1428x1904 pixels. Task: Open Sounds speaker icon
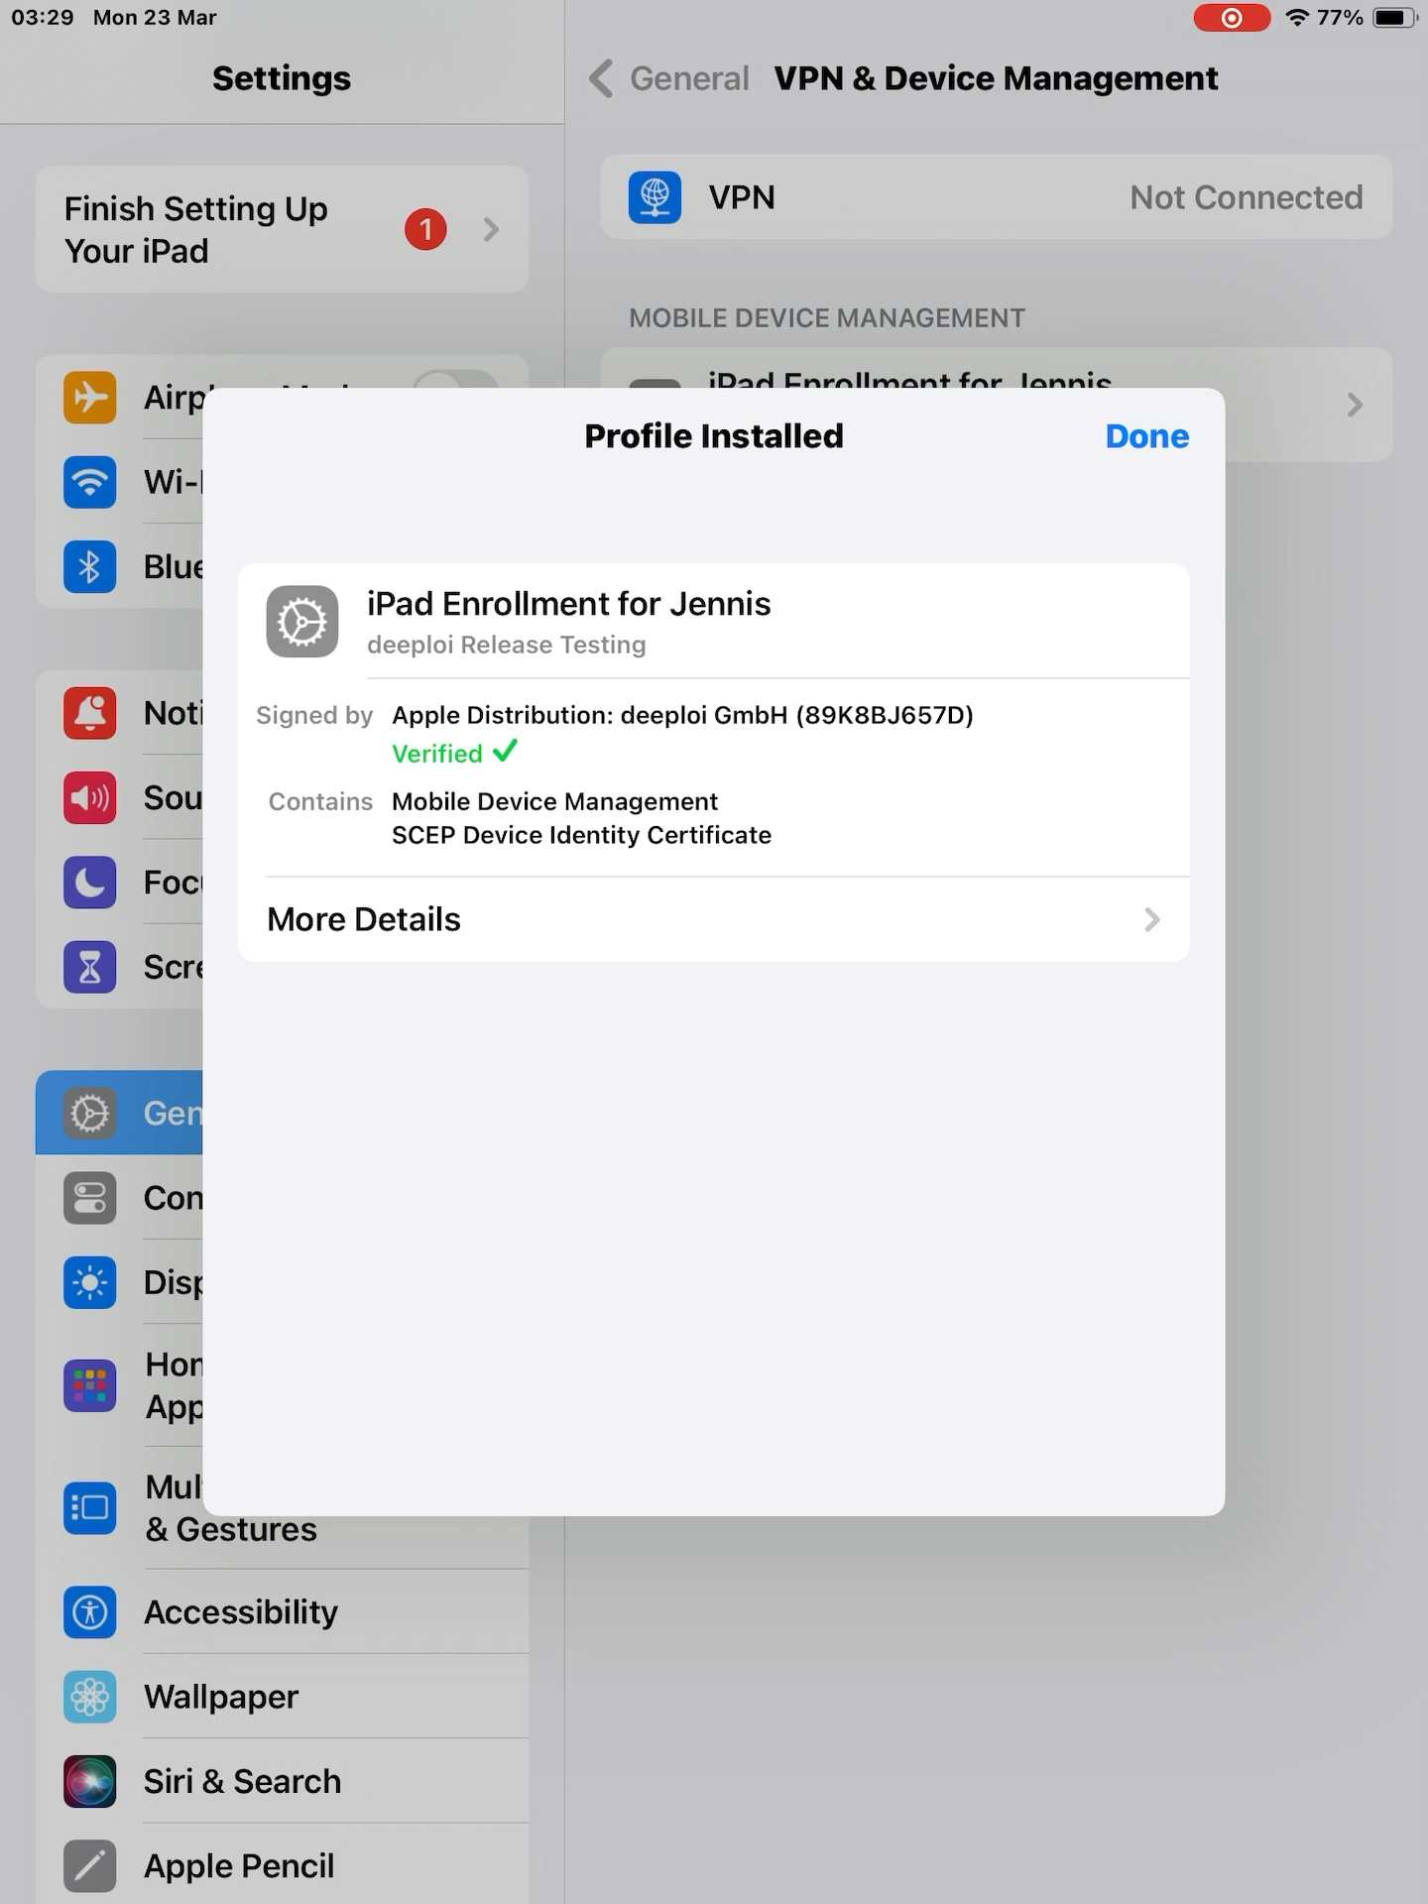tap(90, 797)
